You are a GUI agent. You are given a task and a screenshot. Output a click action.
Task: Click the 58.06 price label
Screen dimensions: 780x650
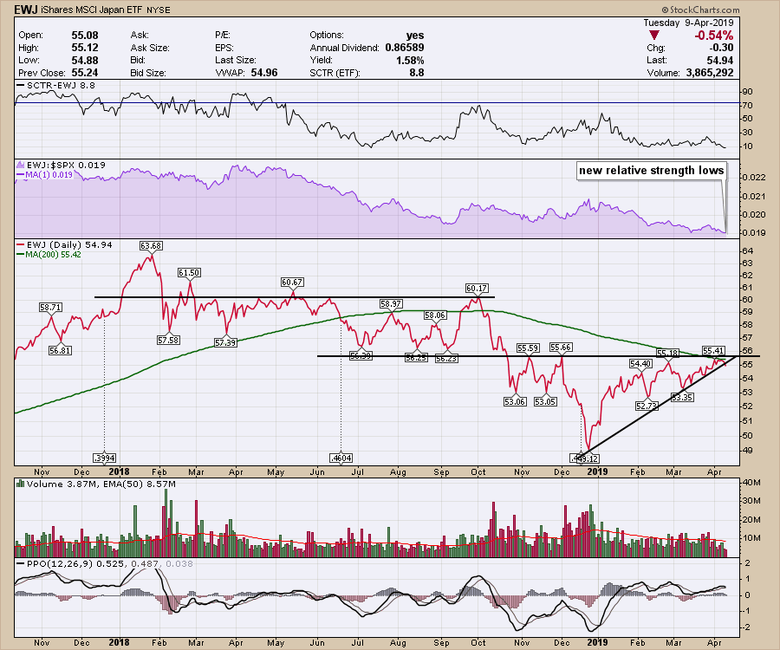point(435,315)
